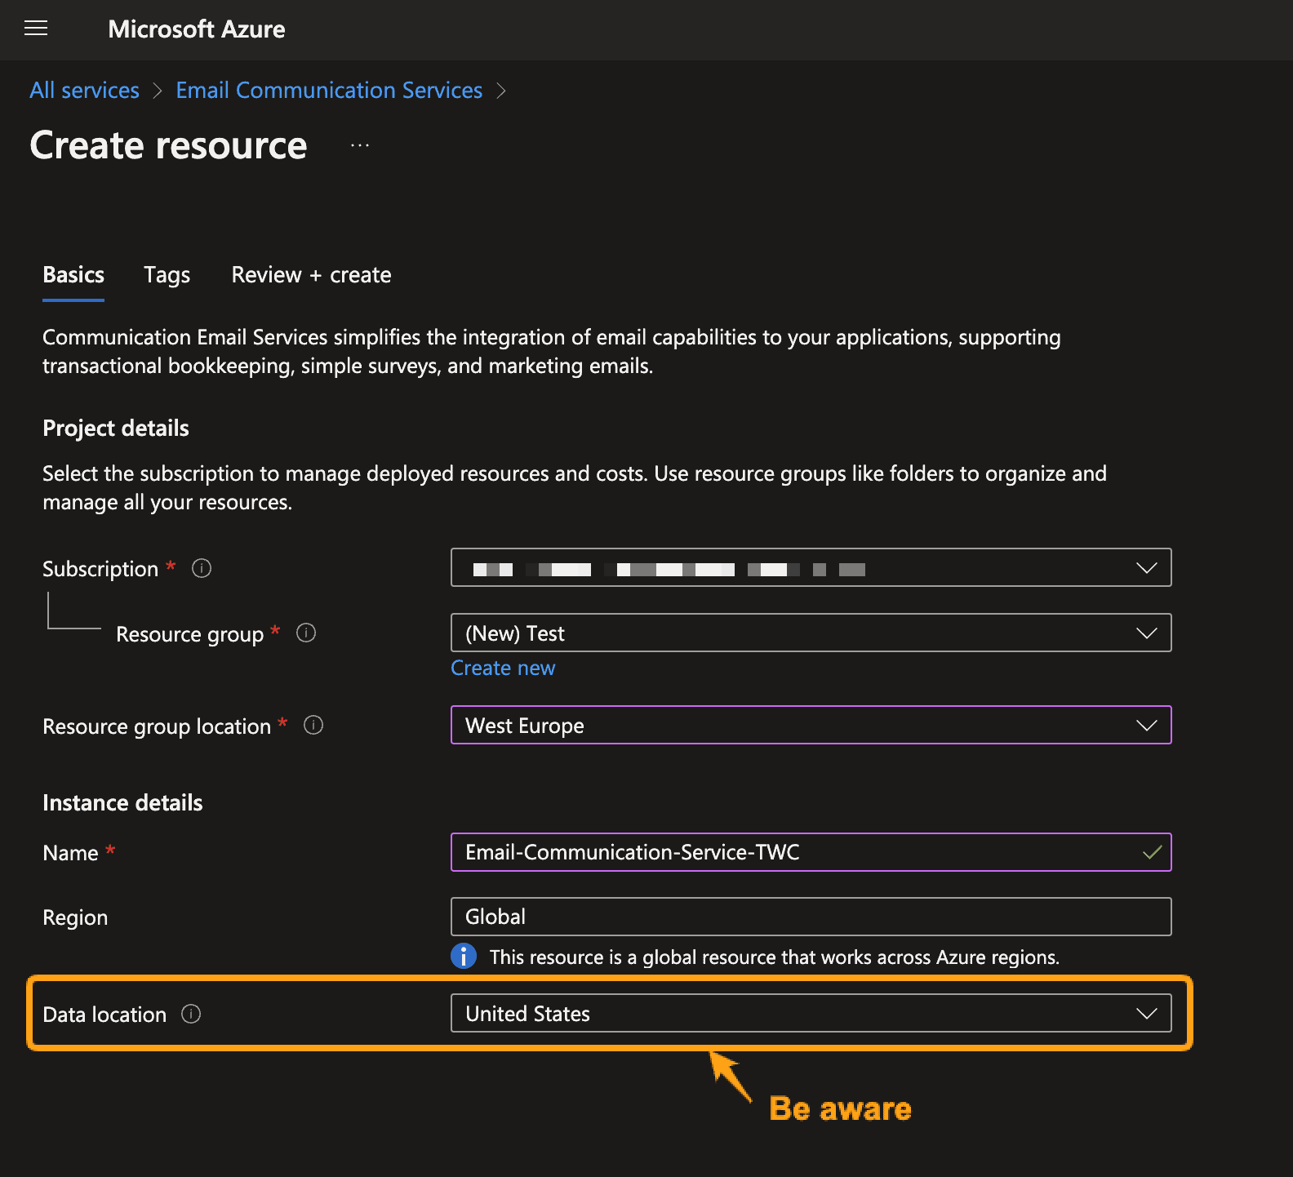Switch to the Basics tab

coord(73,275)
